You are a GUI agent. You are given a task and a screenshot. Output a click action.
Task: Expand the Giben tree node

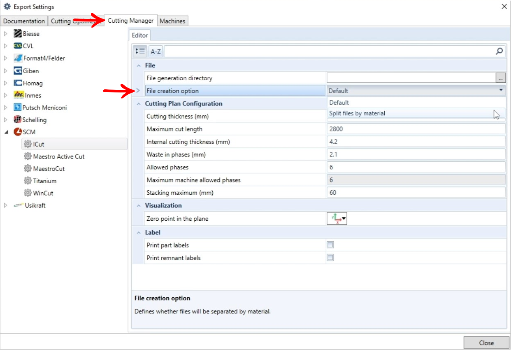[x=6, y=71]
